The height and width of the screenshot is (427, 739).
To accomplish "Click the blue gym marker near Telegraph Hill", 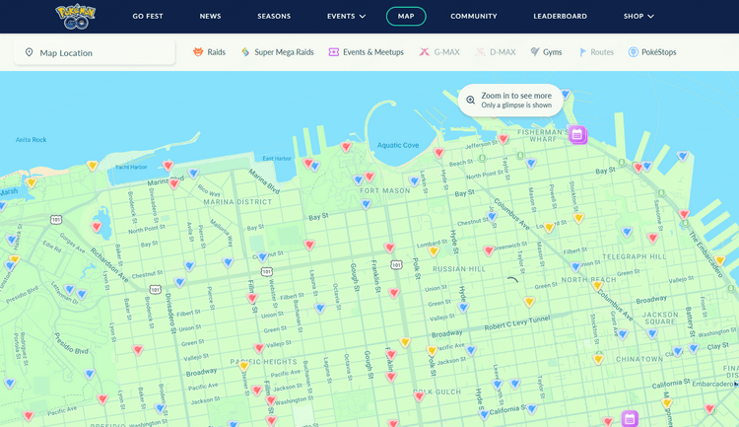I will click(x=627, y=232).
